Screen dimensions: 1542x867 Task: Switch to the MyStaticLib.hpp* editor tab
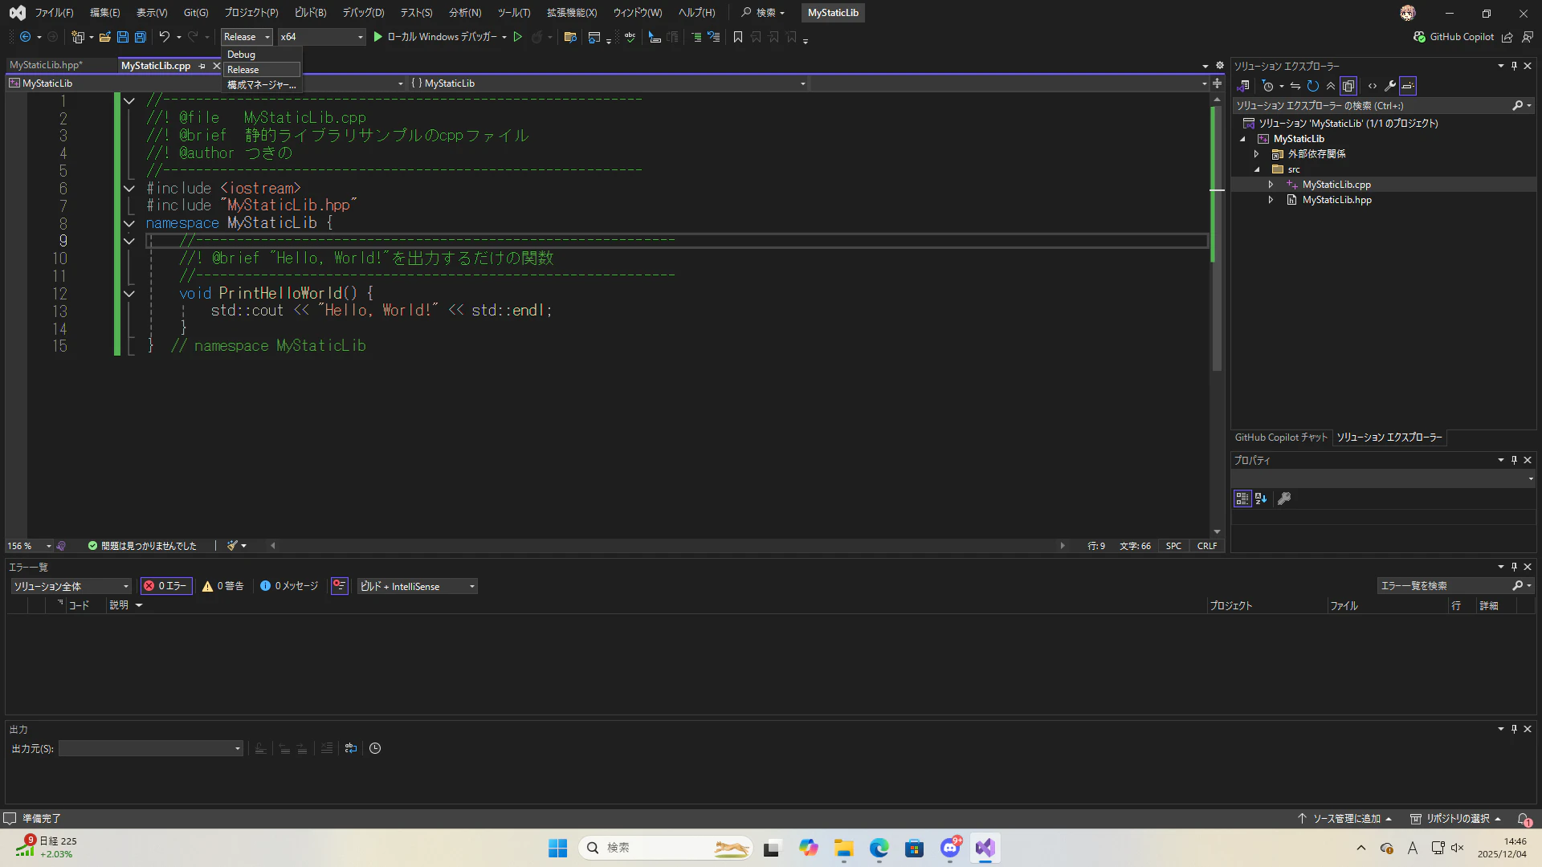tap(46, 65)
